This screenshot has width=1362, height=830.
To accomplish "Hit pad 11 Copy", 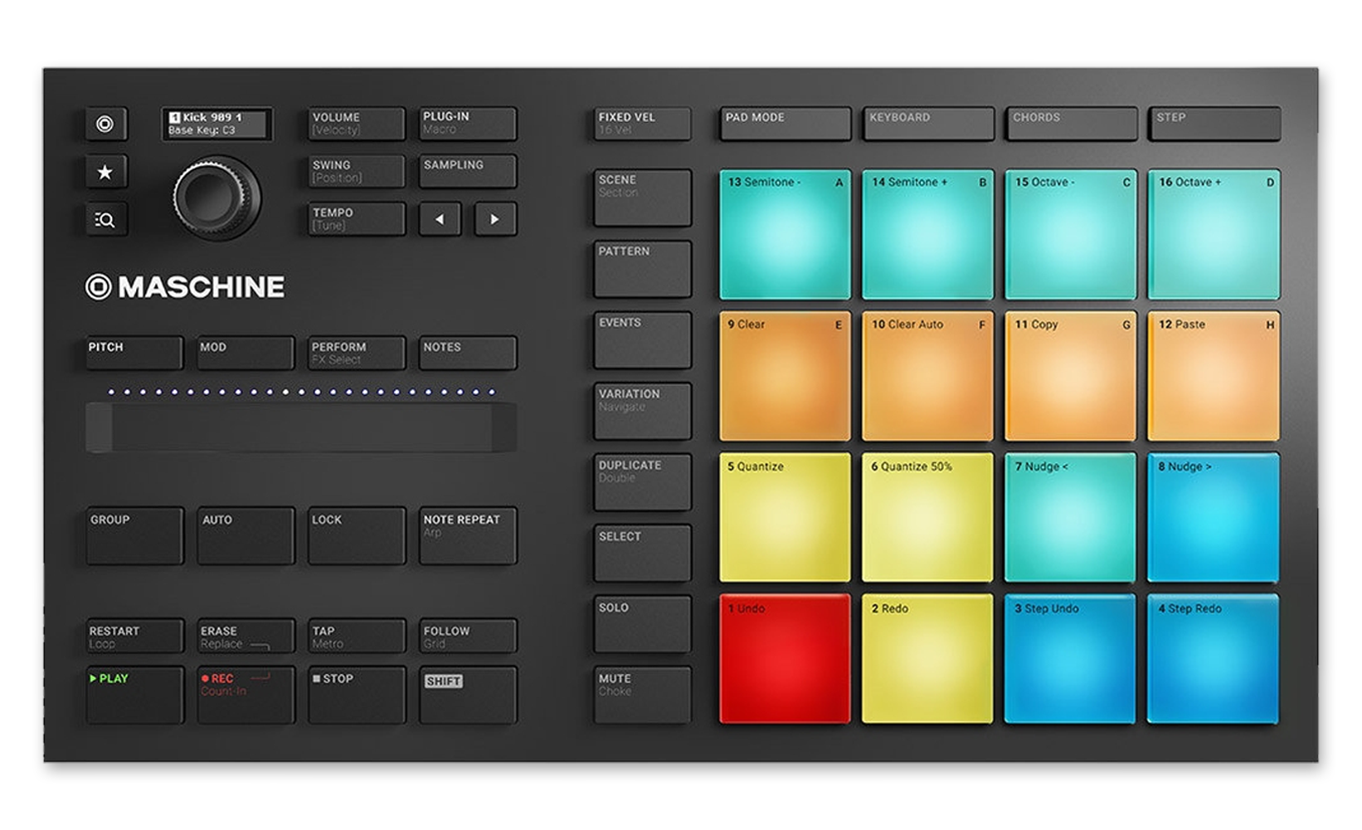I will click(1071, 376).
